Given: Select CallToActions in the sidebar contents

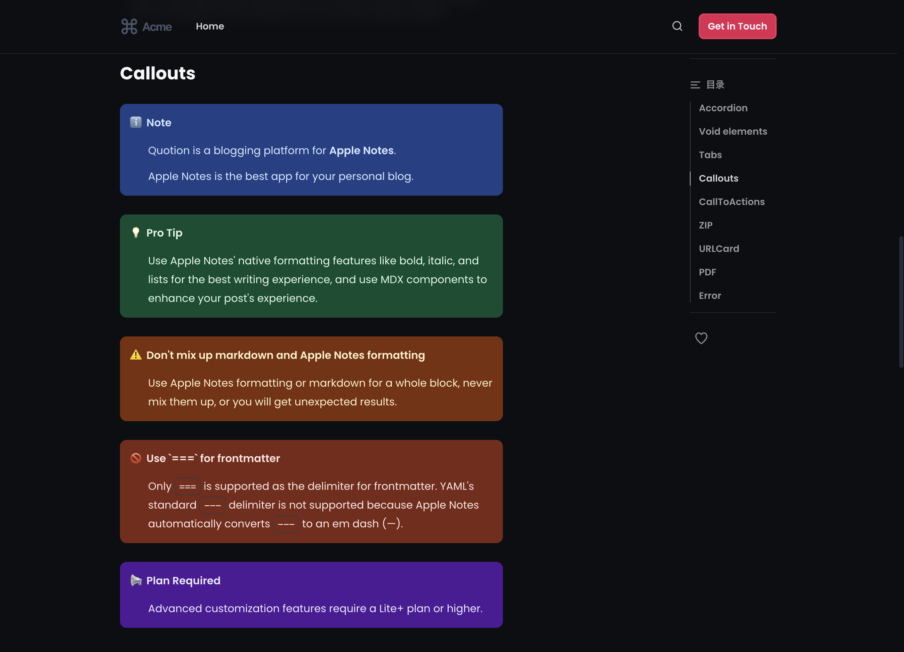Looking at the screenshot, I should pyautogui.click(x=731, y=202).
